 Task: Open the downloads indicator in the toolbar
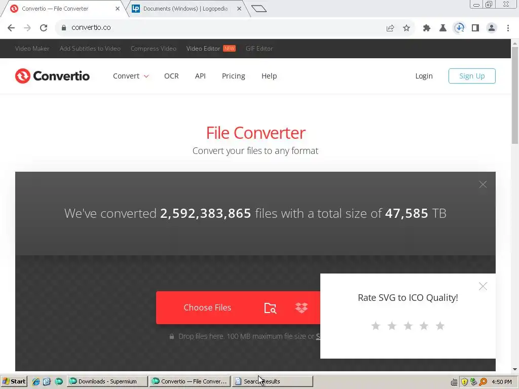coord(459,28)
